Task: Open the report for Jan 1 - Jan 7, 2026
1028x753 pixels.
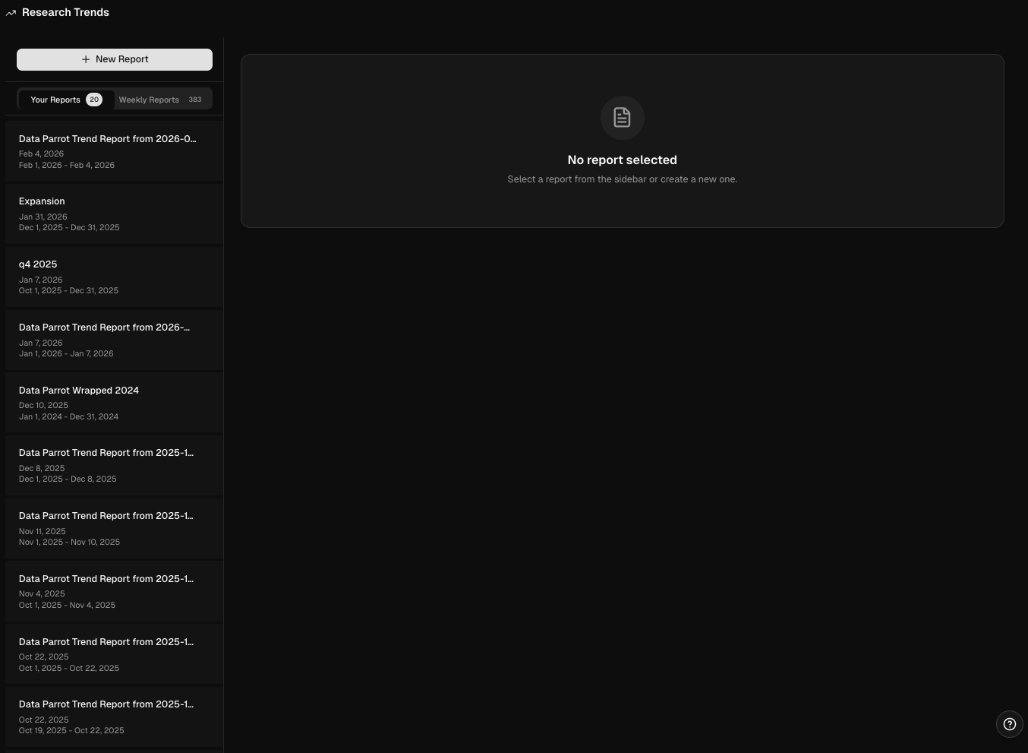Action: click(114, 340)
